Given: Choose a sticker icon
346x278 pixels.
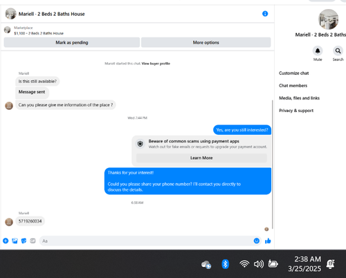Looking at the screenshot, I should click(24, 241).
